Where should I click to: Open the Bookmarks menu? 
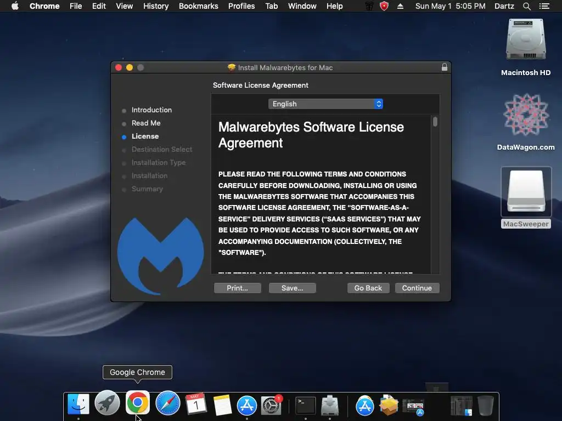click(199, 6)
